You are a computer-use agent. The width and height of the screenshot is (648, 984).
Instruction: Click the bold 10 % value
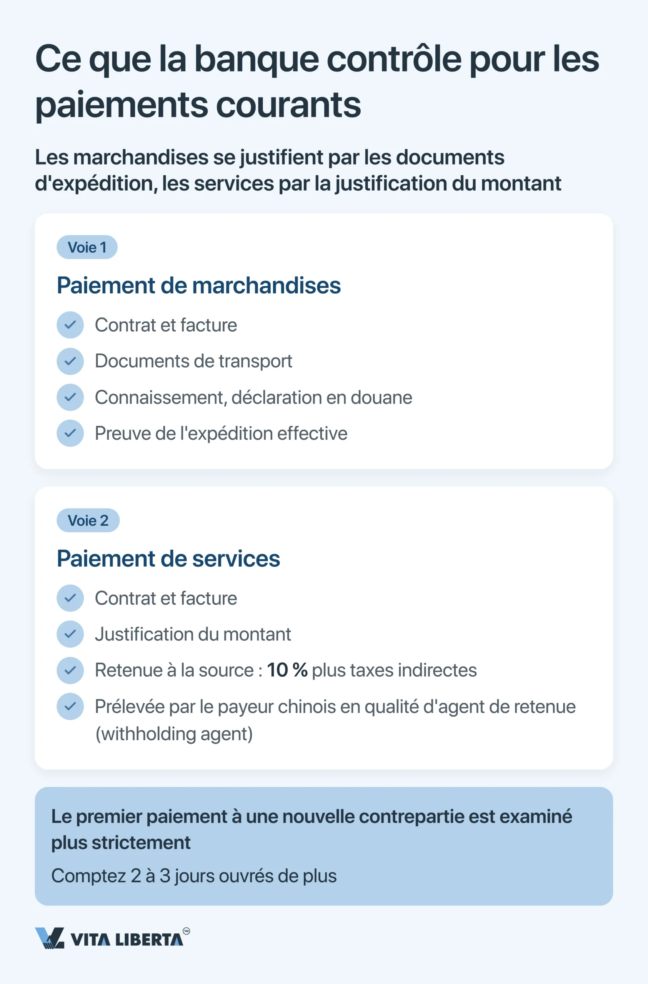(x=287, y=670)
